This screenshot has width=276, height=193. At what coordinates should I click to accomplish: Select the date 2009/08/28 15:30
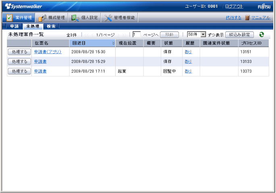[x=88, y=52]
